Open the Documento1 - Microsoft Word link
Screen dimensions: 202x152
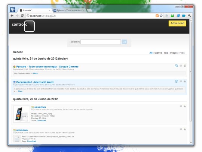pyautogui.click(x=35, y=82)
